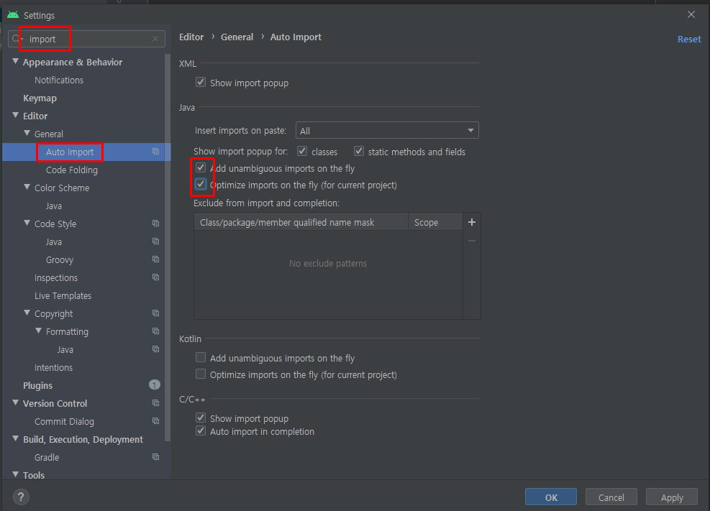This screenshot has height=511, width=710.
Task: Click the project-level icon beside Copyright
Action: click(156, 313)
